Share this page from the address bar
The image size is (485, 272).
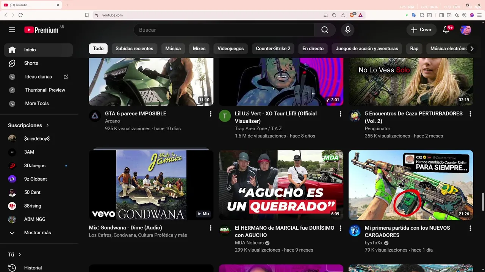point(343,15)
